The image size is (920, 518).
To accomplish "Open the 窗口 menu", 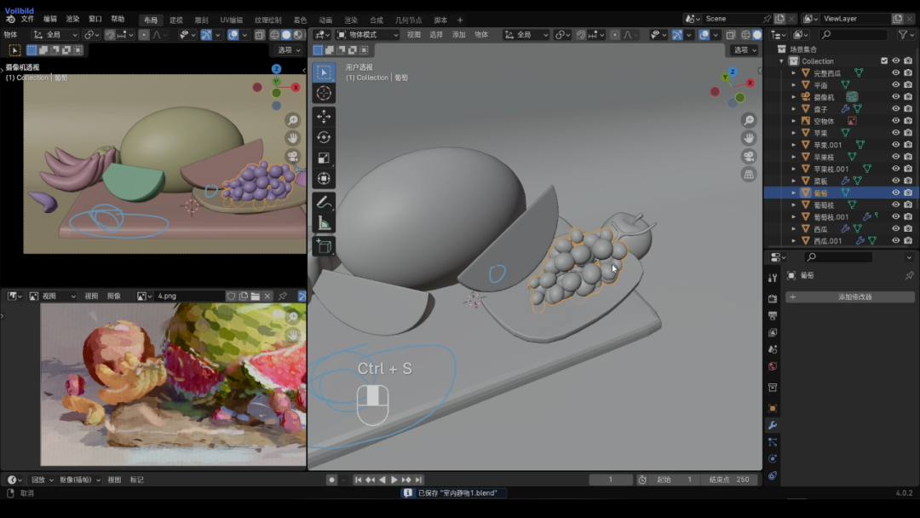I will 95,20.
